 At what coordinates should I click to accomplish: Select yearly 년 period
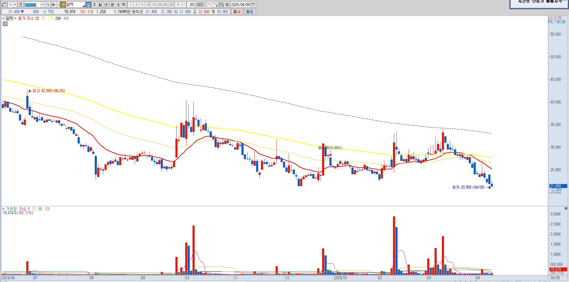click(x=106, y=5)
